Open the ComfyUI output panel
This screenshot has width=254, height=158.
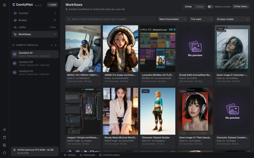pyautogui.click(x=110, y=155)
